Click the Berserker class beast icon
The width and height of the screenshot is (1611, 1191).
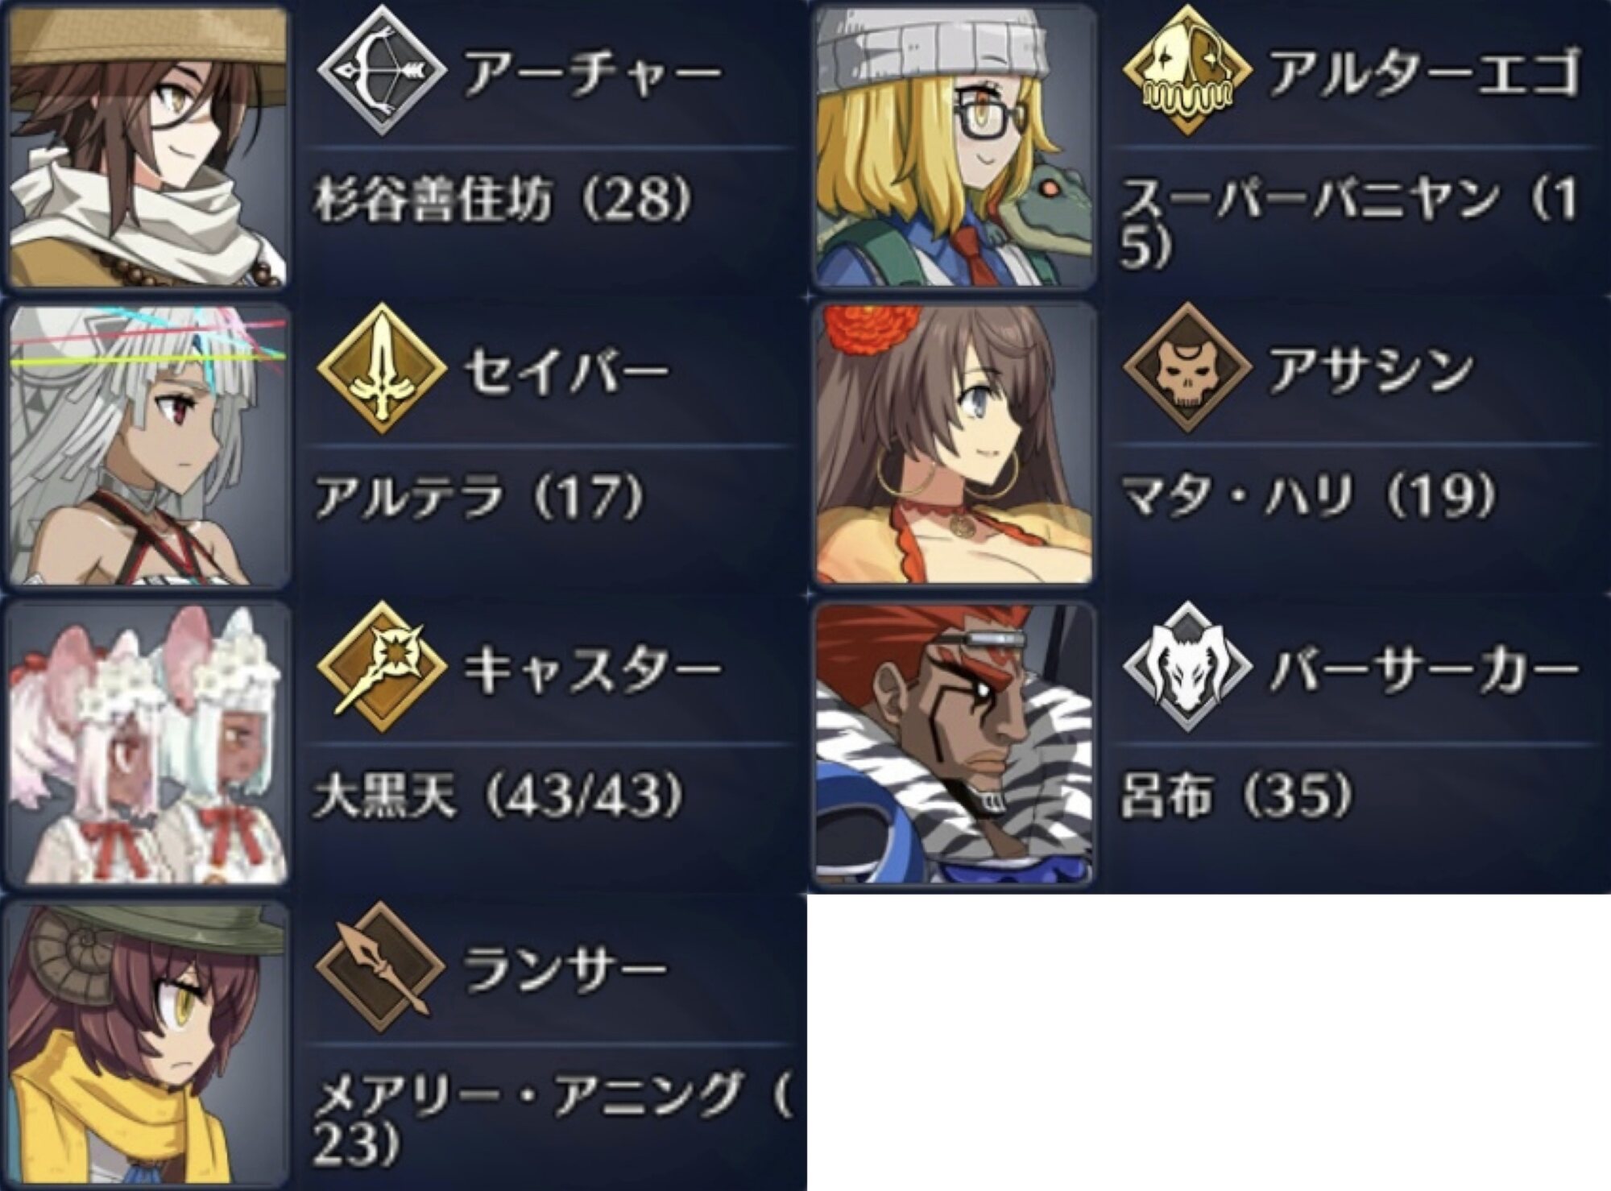point(1187,667)
